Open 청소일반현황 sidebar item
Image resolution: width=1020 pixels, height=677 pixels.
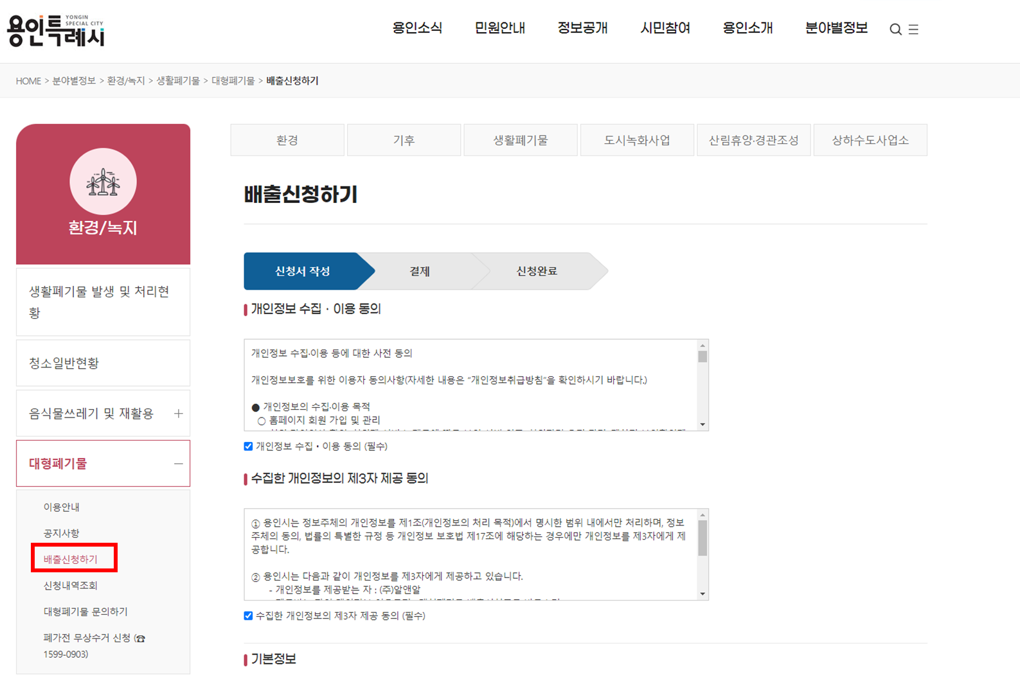(103, 363)
